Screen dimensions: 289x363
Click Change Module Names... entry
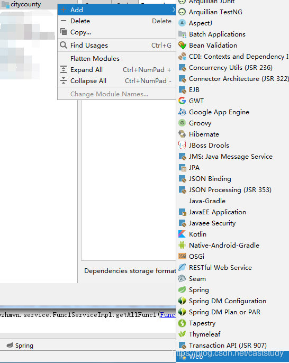pos(116,94)
